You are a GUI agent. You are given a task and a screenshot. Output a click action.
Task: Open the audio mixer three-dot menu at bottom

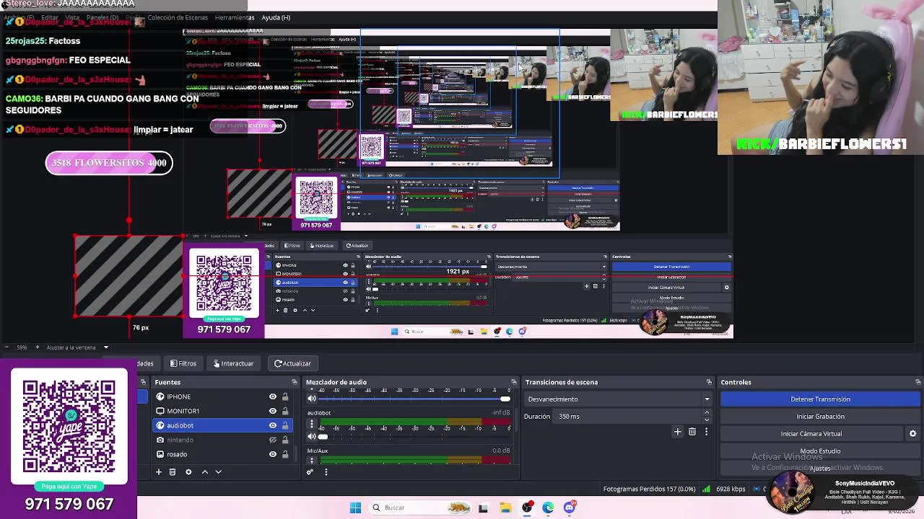click(x=326, y=472)
